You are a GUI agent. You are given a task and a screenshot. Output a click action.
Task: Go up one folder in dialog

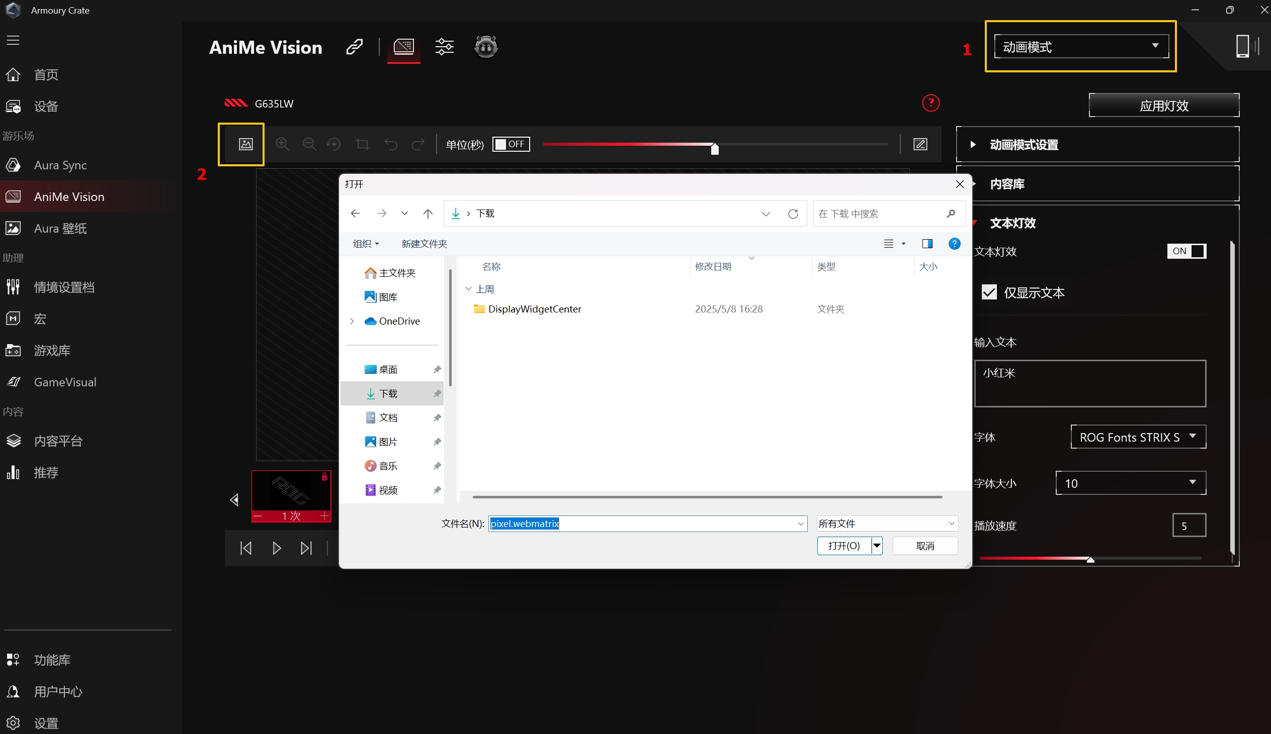(x=428, y=214)
